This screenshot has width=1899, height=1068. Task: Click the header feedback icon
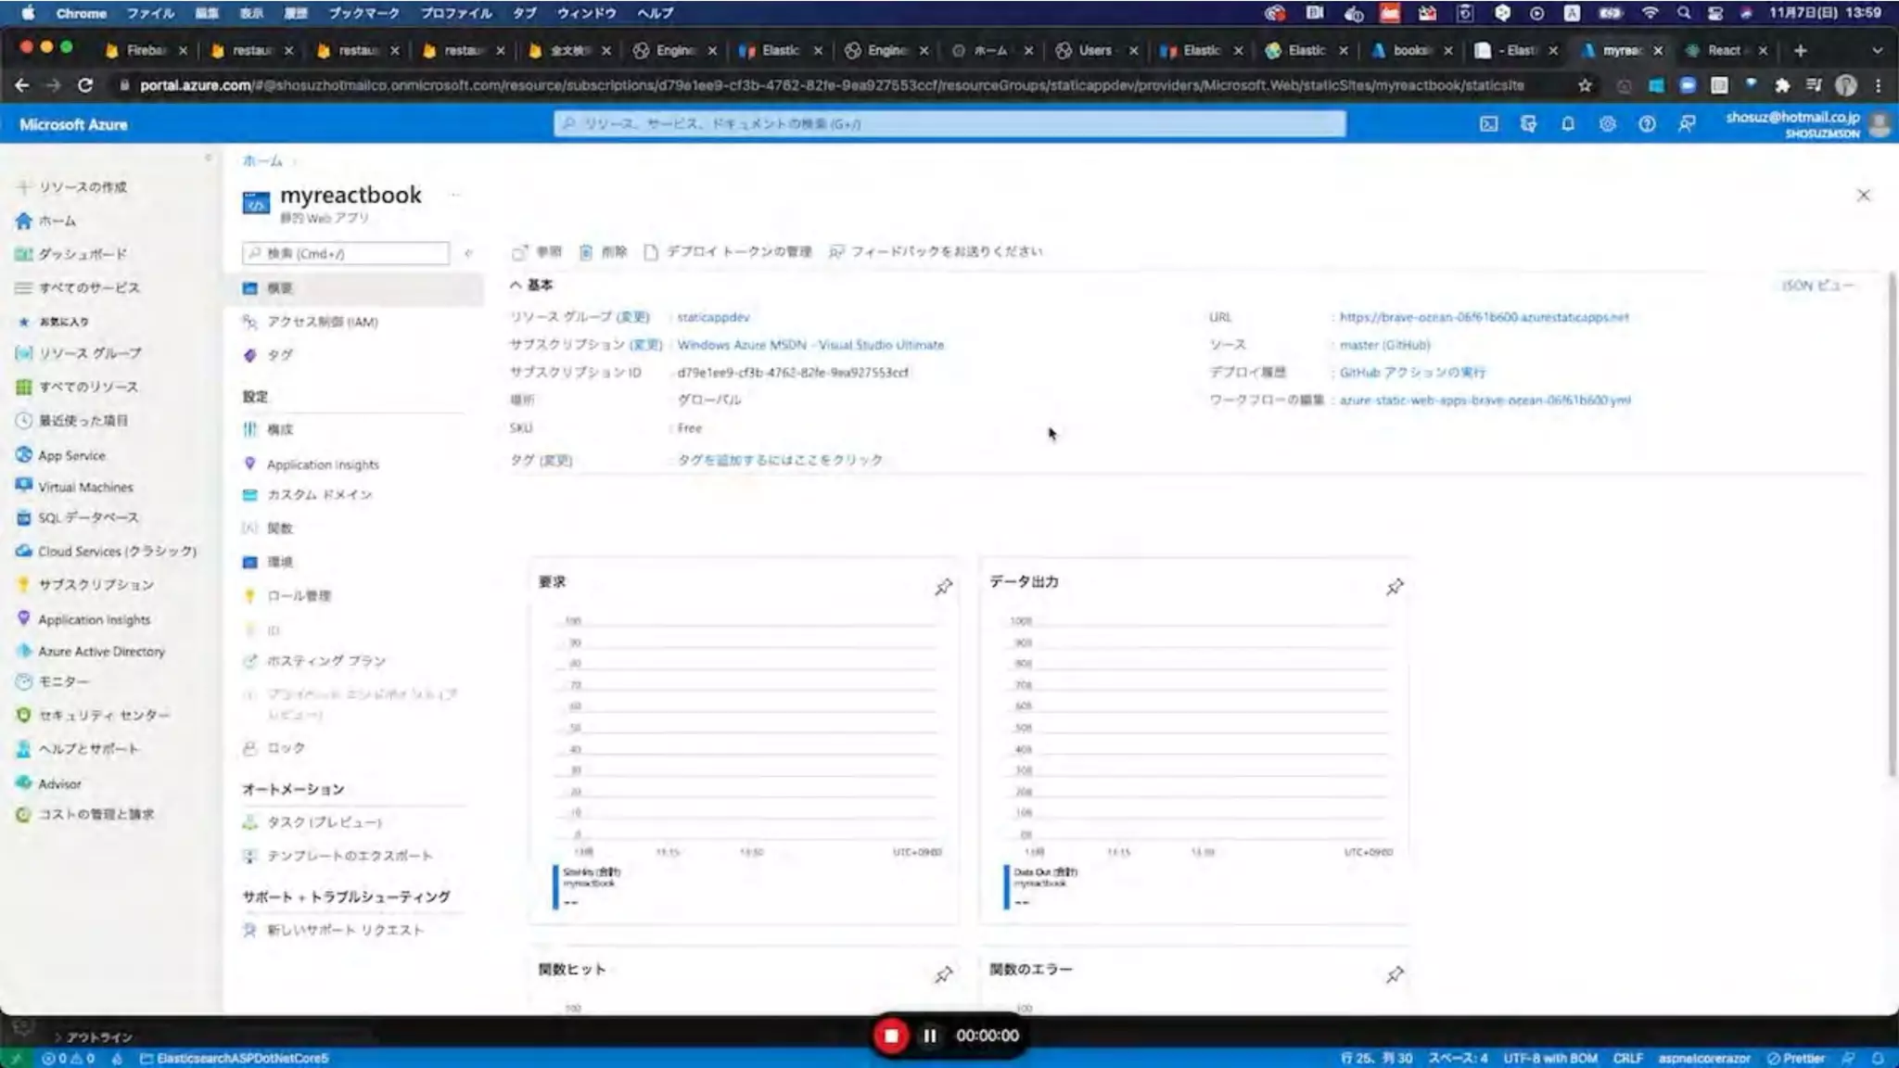pos(1687,124)
